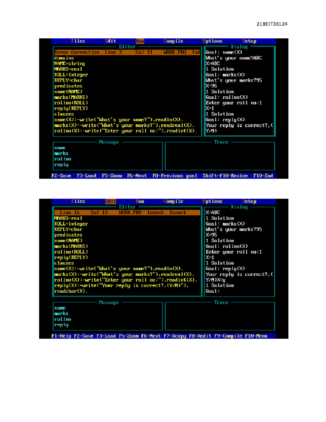
Task: Select the highlighted Run menu in the upper window
Action: click(x=140, y=41)
